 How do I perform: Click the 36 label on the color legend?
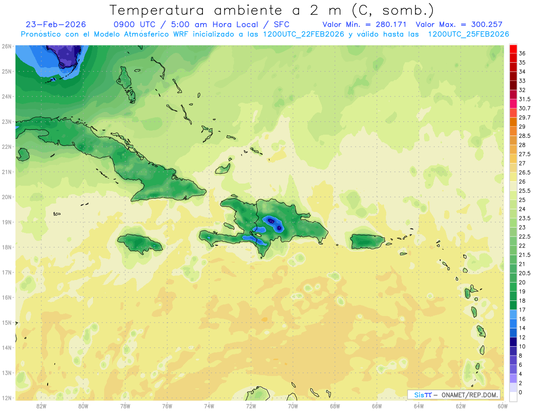522,53
